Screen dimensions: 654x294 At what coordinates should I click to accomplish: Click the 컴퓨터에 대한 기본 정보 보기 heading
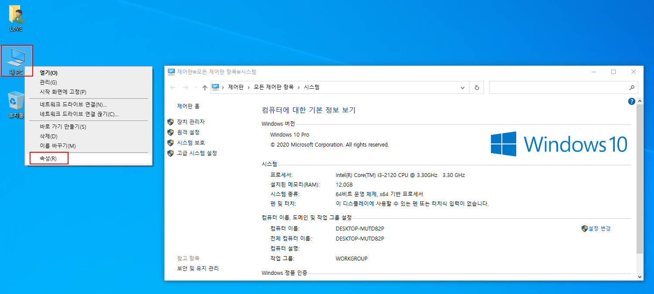[309, 110]
